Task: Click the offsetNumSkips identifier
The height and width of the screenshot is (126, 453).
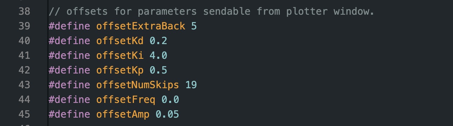Action: point(138,86)
